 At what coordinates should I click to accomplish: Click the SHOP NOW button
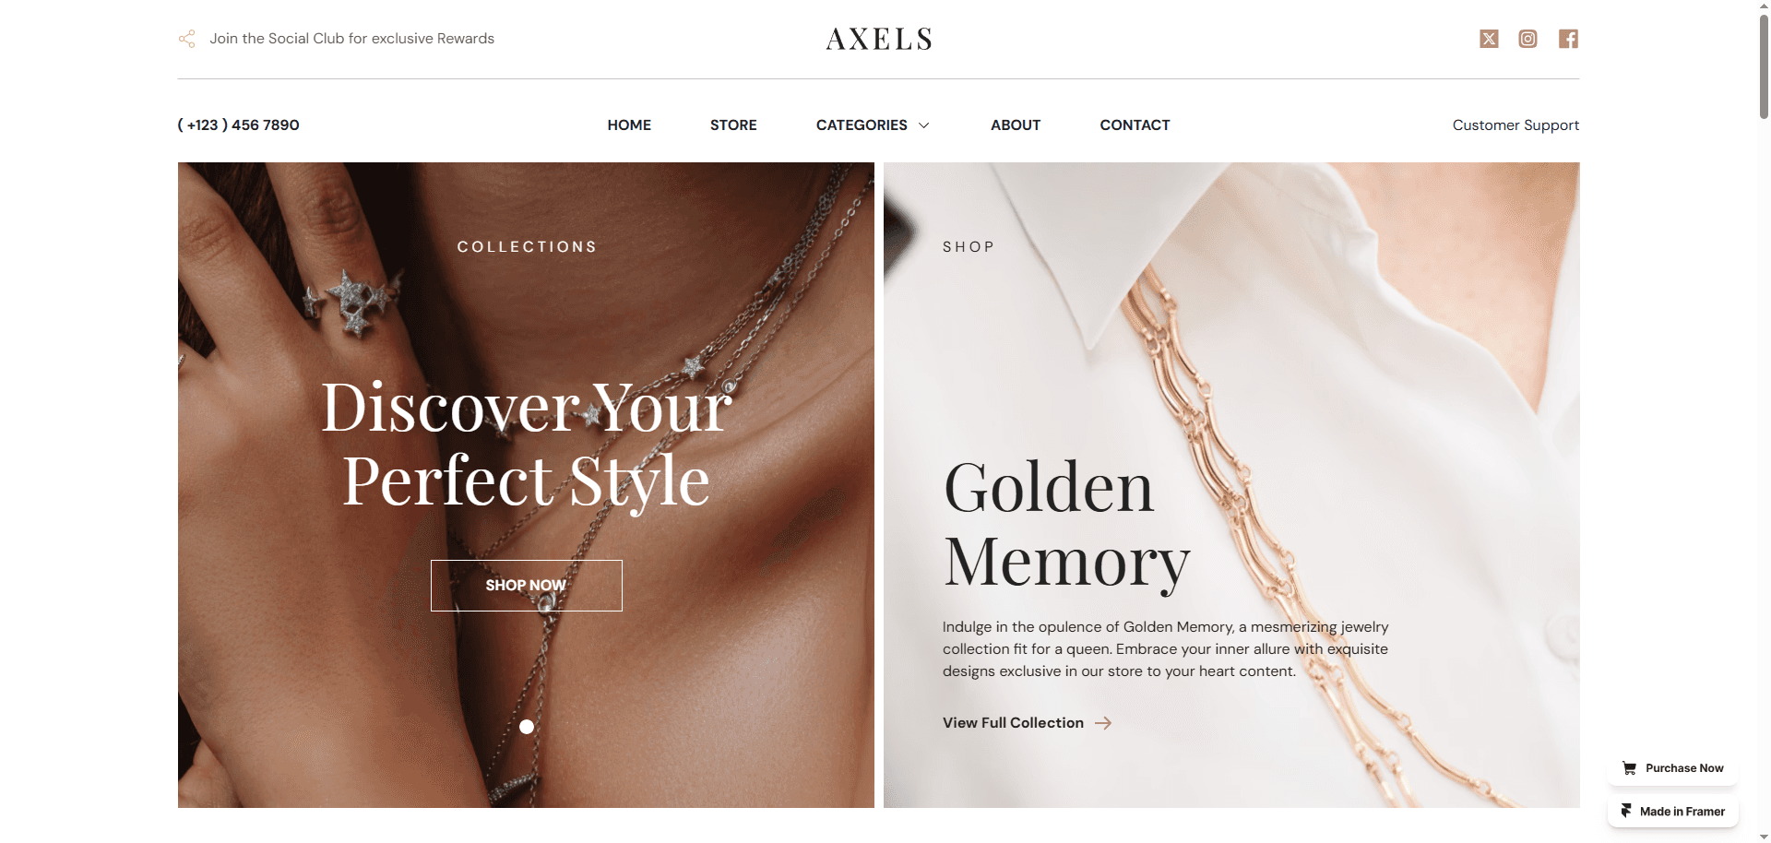pos(527,586)
